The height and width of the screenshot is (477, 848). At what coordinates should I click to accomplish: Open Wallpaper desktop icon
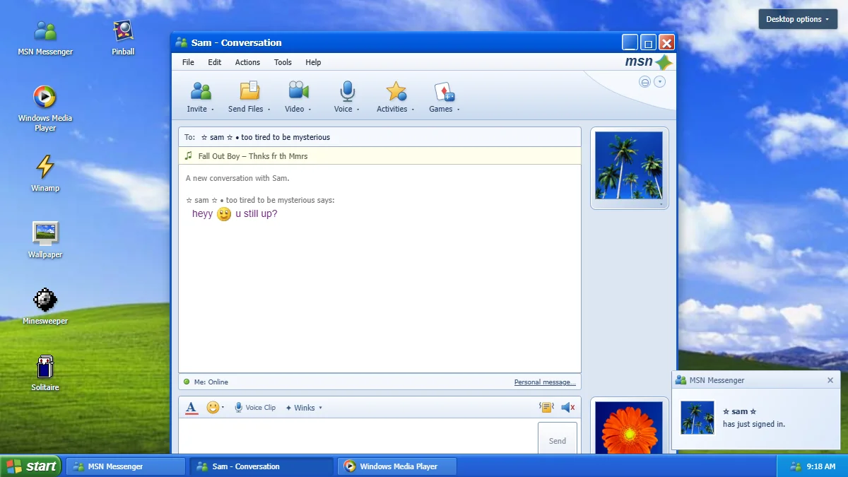point(45,232)
